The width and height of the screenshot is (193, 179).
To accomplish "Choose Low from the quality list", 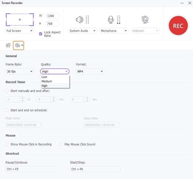I will click(44, 77).
